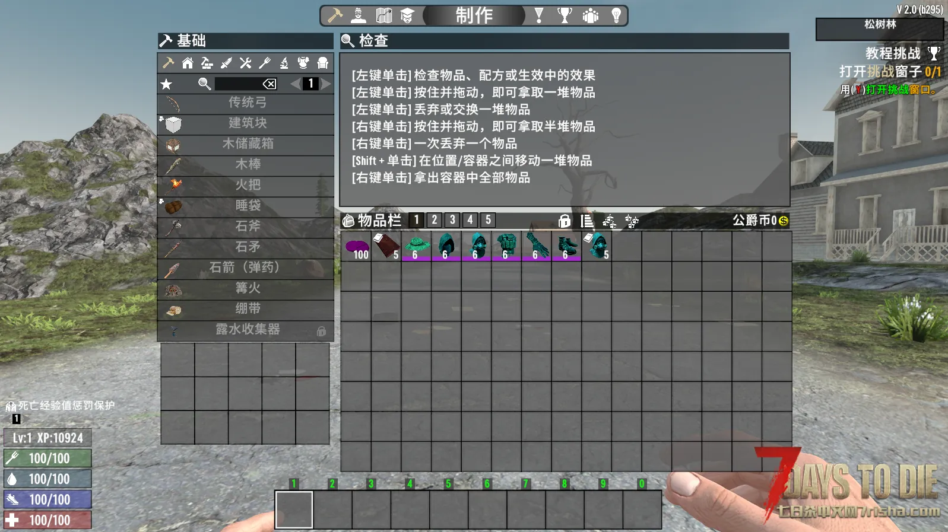Screen dimensions: 948x532
Task: Select the 火把 recipe
Action: click(246, 185)
